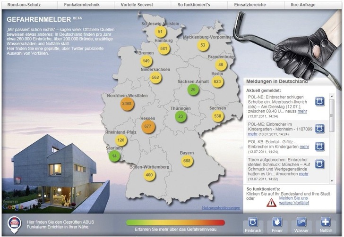This screenshot has width=344, height=237.
Task: Go to Ihre Anfrage menu item
Action: click(x=312, y=4)
